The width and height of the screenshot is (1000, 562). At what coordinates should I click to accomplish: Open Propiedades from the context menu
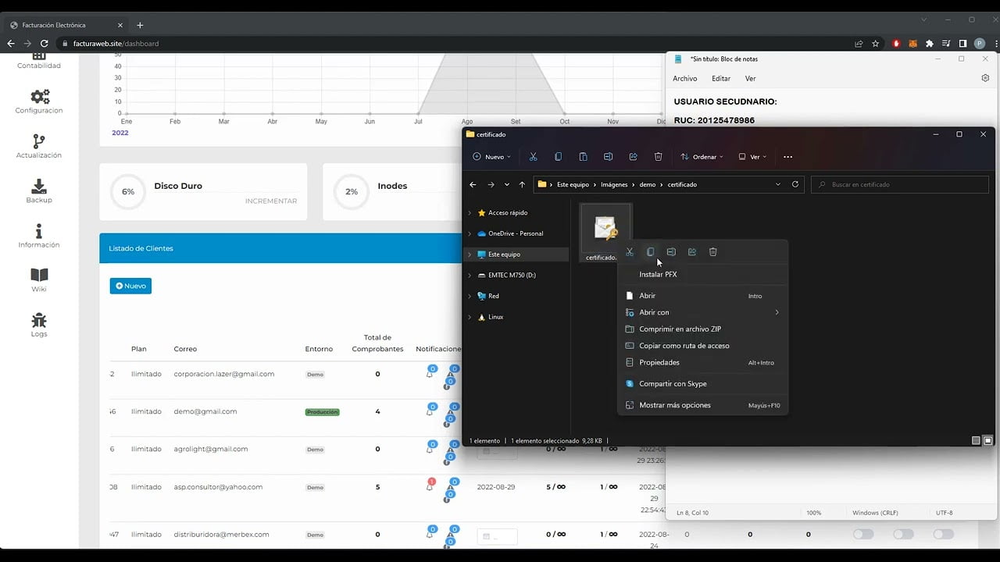pyautogui.click(x=703, y=362)
